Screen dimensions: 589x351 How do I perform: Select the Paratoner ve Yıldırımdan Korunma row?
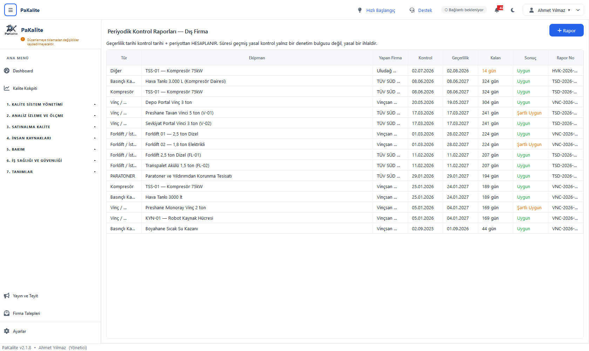[345, 176]
